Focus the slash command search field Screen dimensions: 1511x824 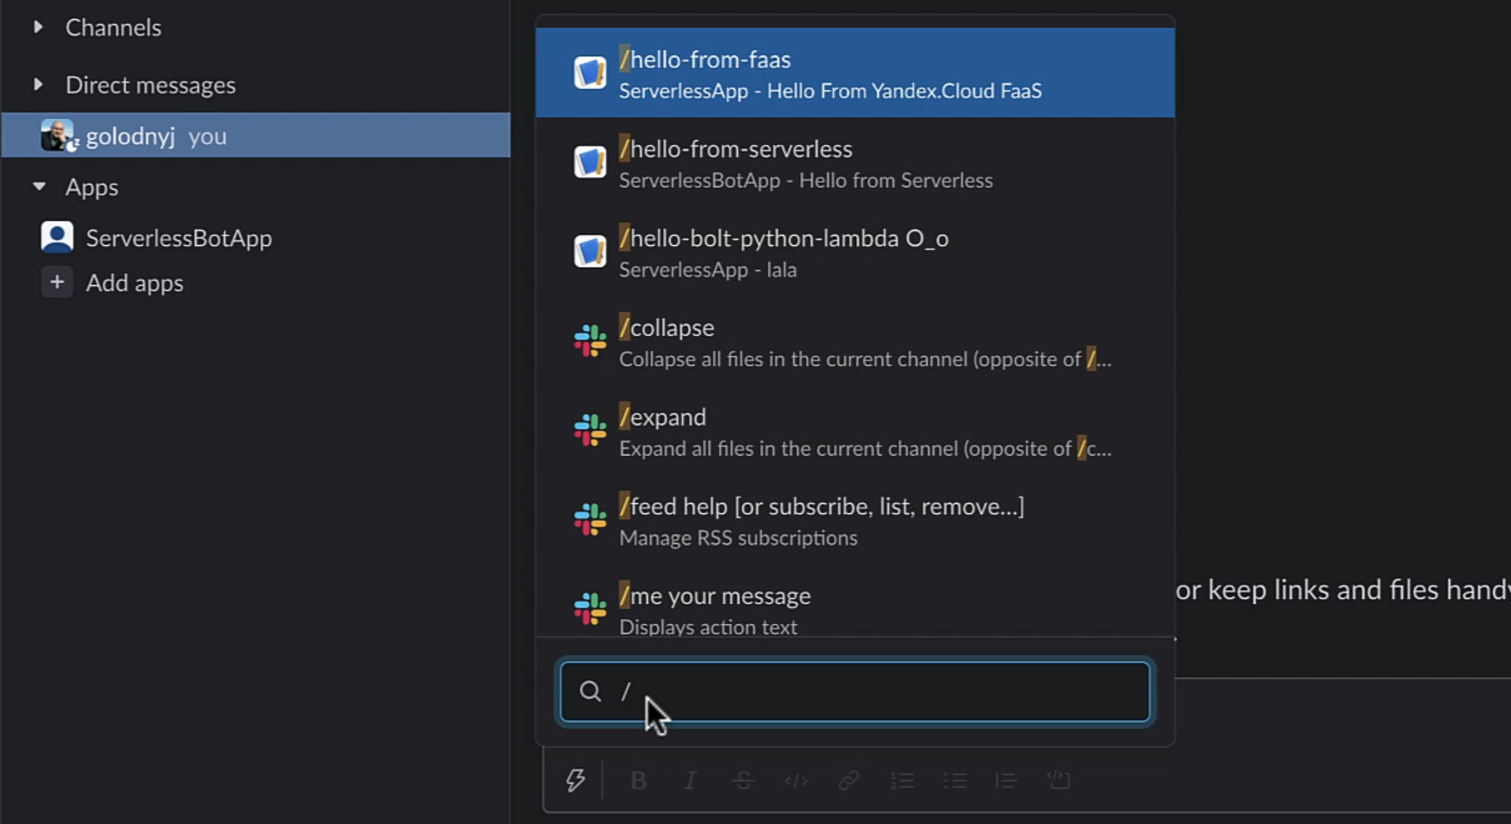(x=855, y=691)
